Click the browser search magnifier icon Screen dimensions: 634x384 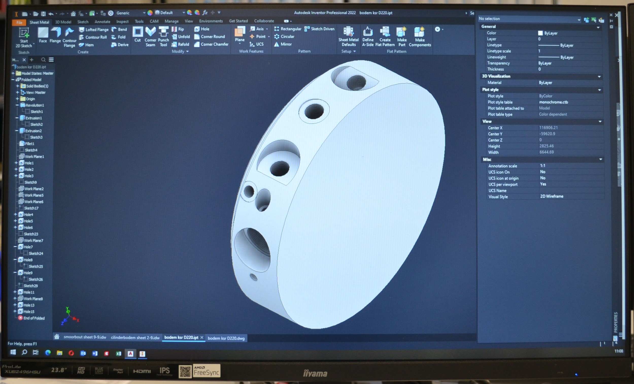tap(43, 60)
